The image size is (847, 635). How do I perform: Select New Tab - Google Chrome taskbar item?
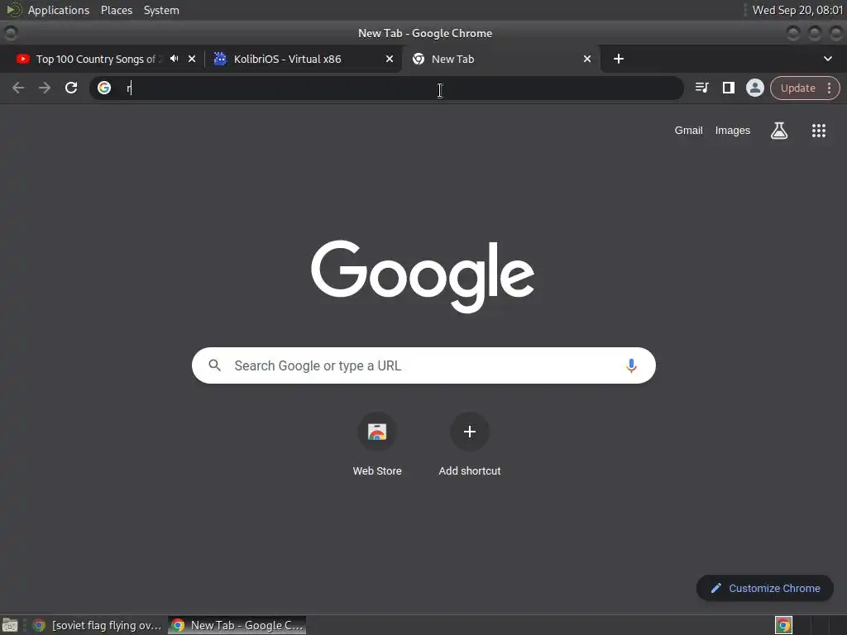pyautogui.click(x=237, y=625)
